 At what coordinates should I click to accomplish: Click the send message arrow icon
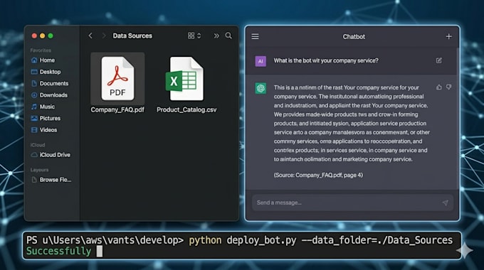pyautogui.click(x=445, y=202)
